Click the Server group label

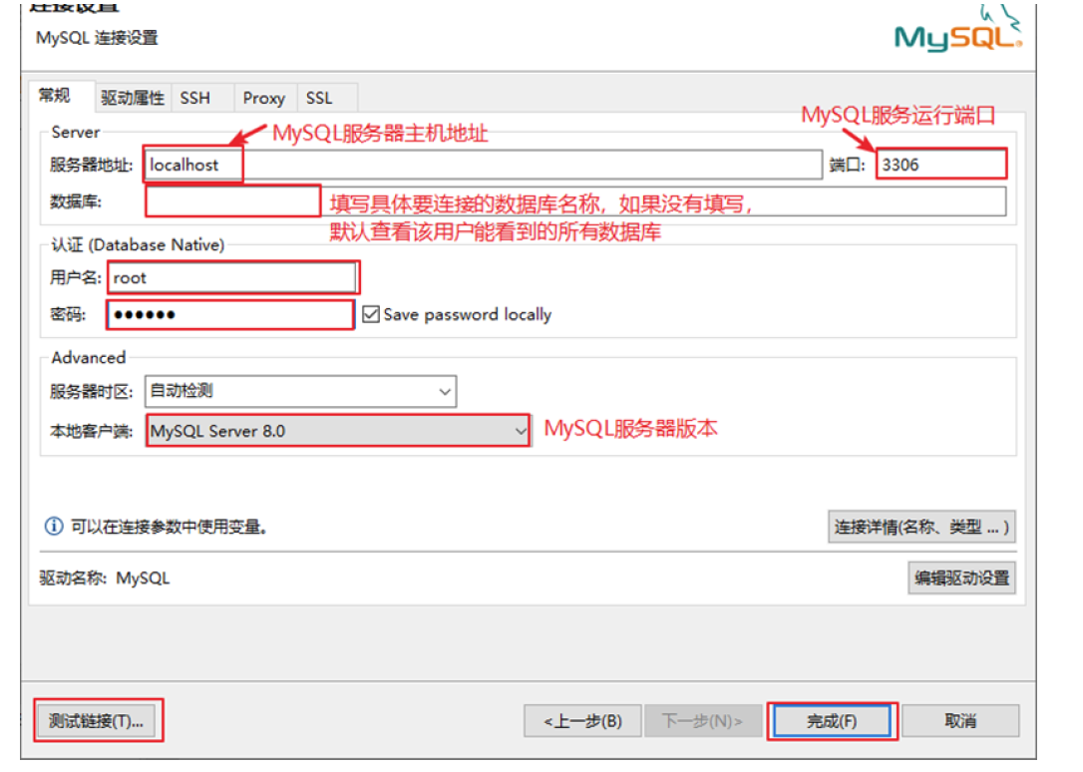(x=75, y=132)
